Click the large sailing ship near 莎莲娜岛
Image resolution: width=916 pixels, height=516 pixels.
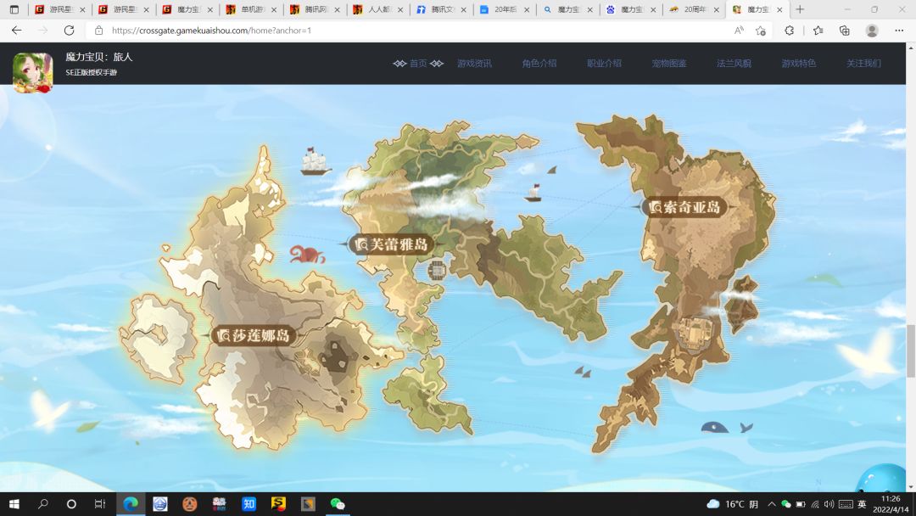pos(315,161)
